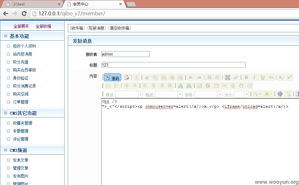Remove link with the unlink icon
This screenshot has height=185, width=299.
click(189, 86)
